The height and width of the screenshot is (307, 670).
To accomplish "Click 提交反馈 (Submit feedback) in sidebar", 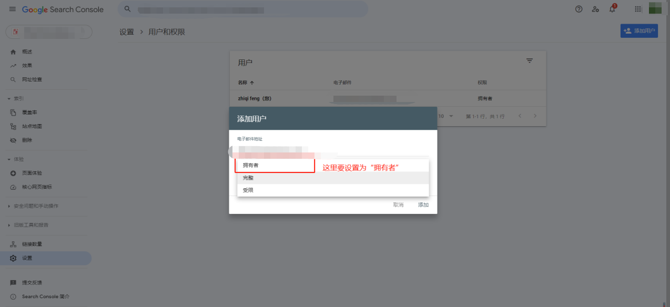I will [32, 283].
